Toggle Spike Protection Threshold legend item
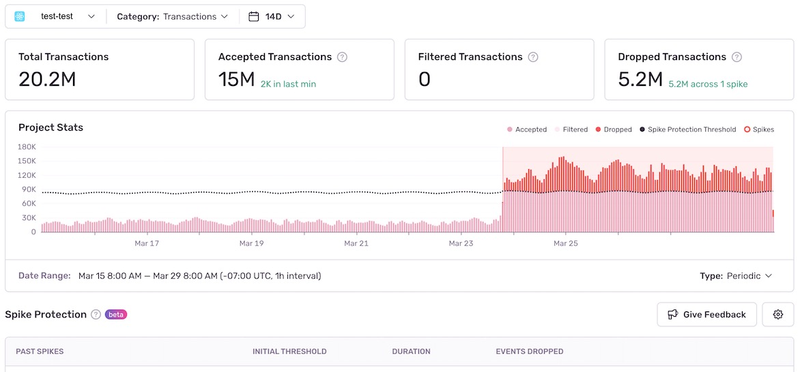 [x=687, y=129]
